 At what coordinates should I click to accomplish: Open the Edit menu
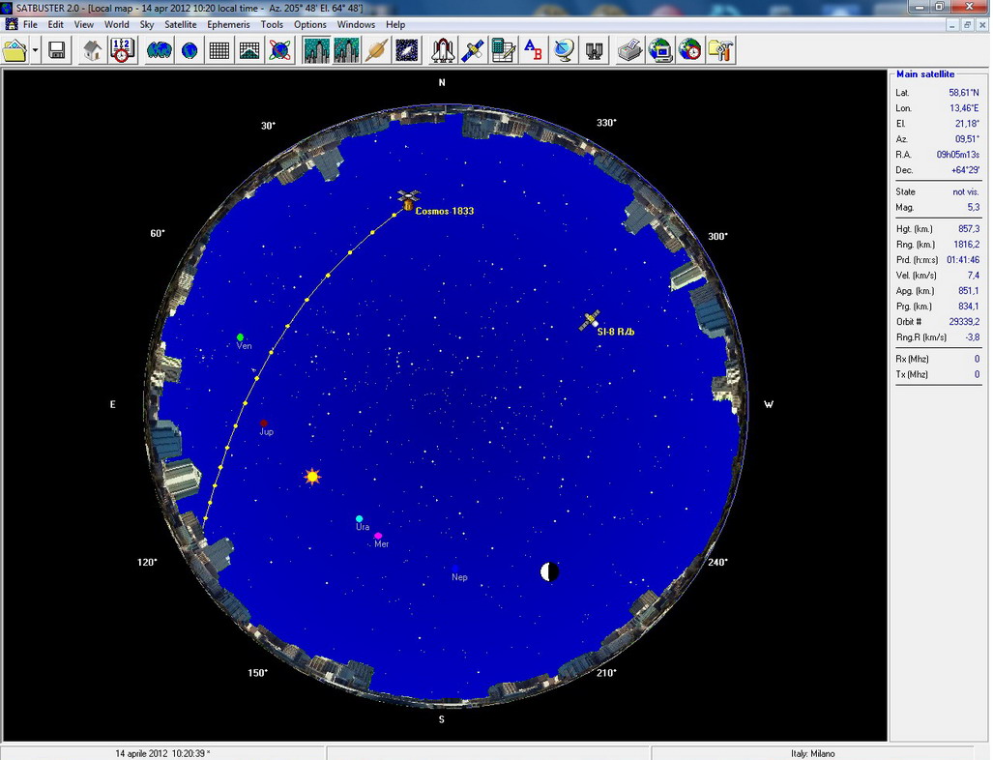[56, 25]
